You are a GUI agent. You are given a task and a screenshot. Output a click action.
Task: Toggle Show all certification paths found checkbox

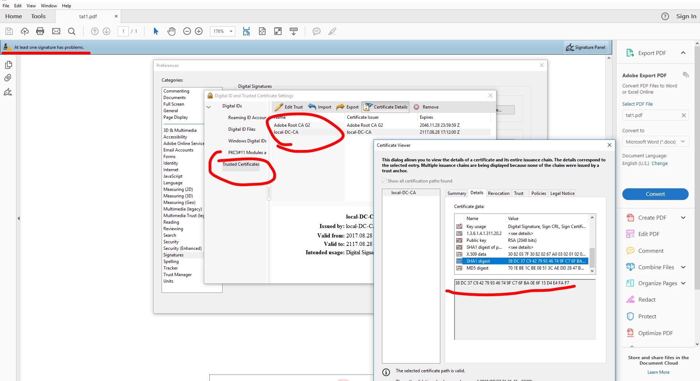[x=384, y=181]
